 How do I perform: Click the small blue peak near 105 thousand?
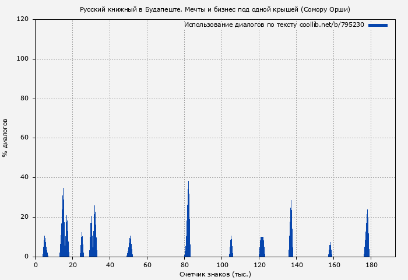[231, 249]
